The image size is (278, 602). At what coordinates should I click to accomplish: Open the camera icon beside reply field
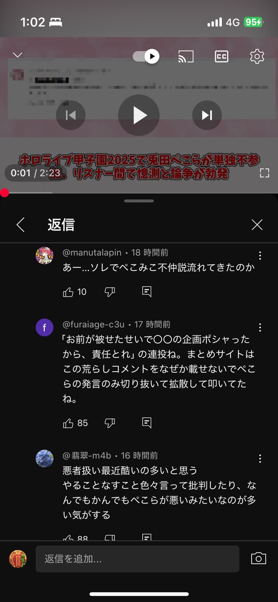tap(258, 559)
